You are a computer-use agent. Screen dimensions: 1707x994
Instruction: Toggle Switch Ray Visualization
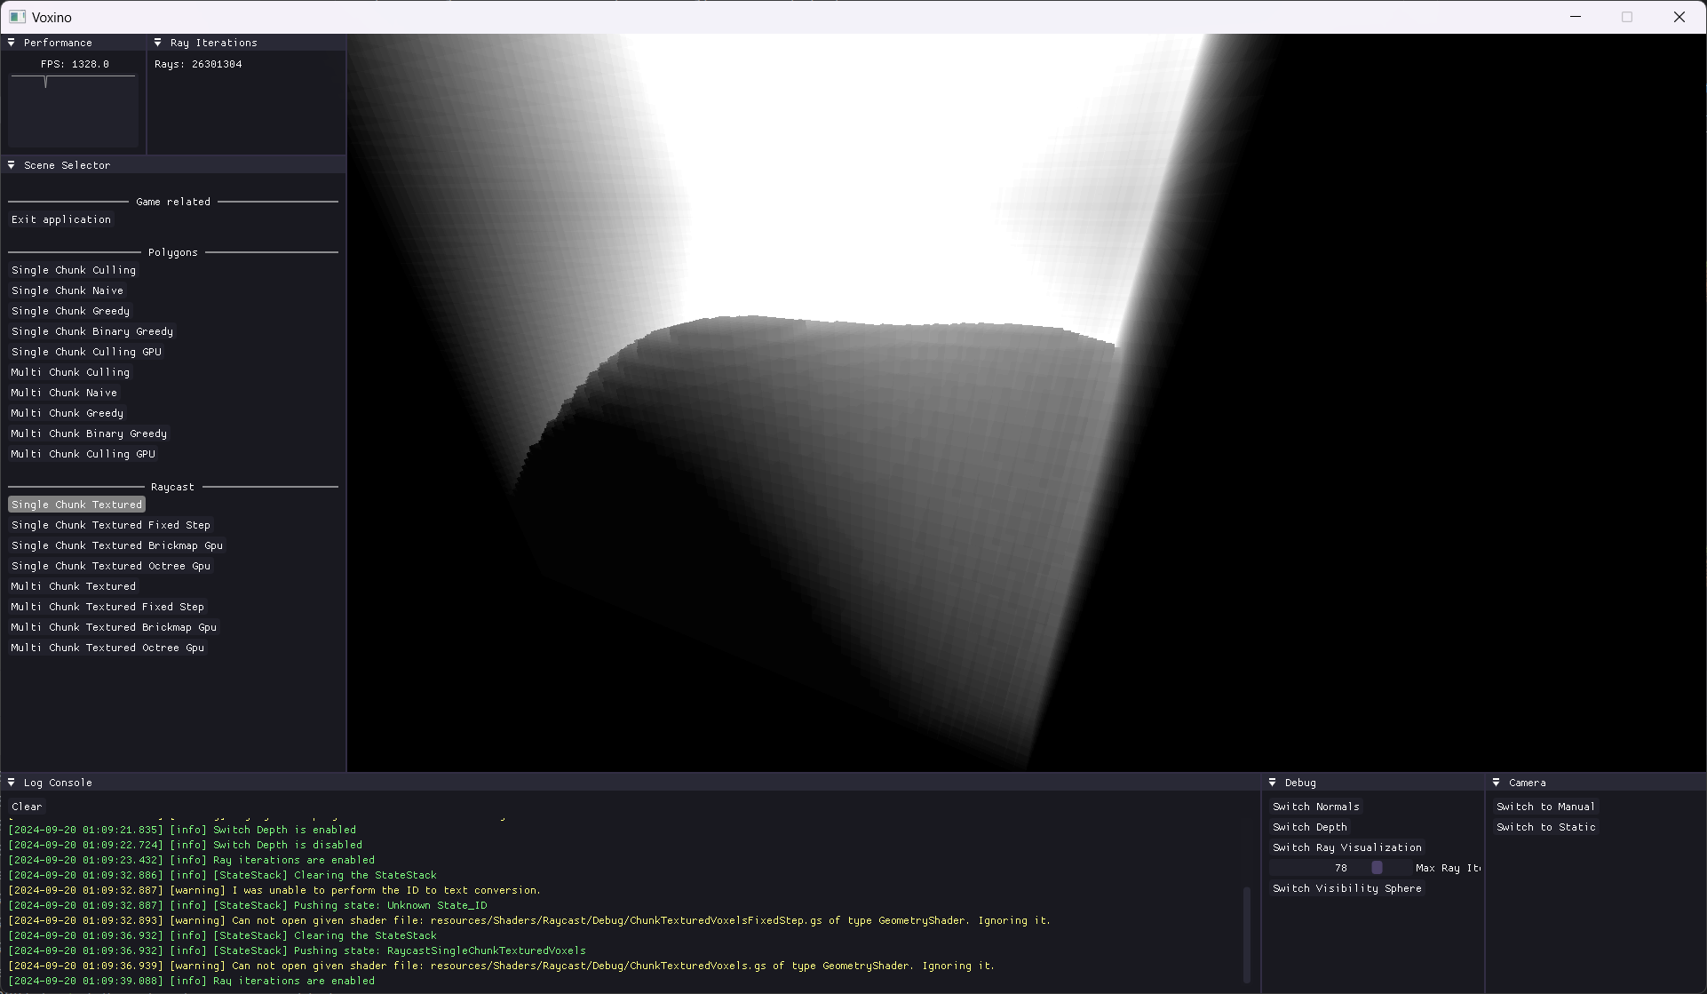click(x=1346, y=847)
